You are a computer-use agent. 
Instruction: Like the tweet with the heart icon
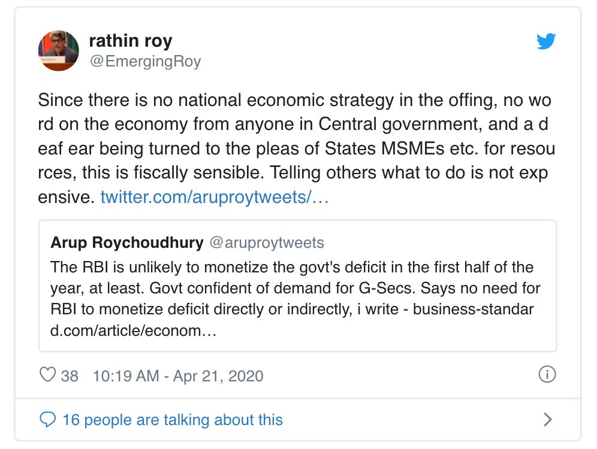click(x=47, y=375)
